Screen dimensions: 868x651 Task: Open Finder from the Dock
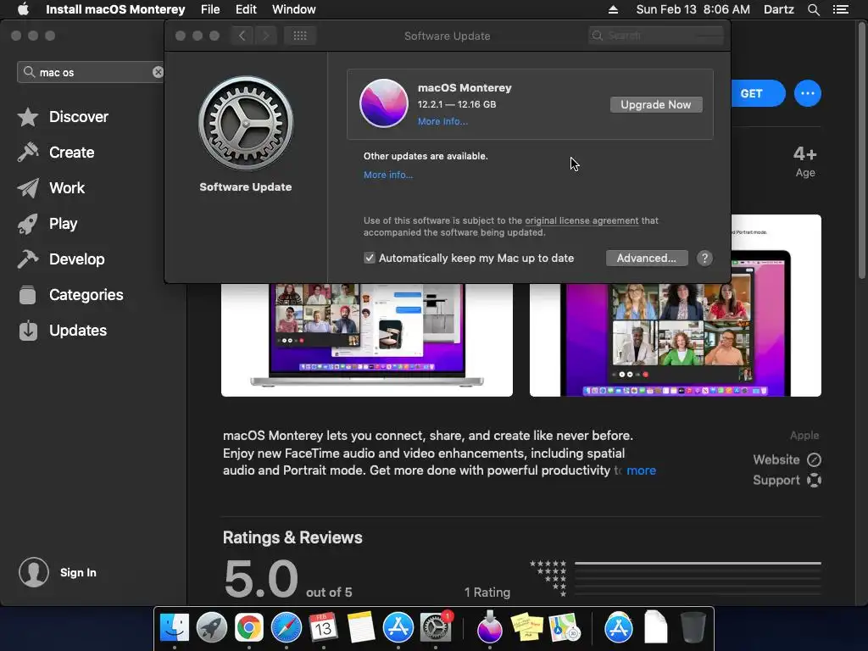pos(175,628)
